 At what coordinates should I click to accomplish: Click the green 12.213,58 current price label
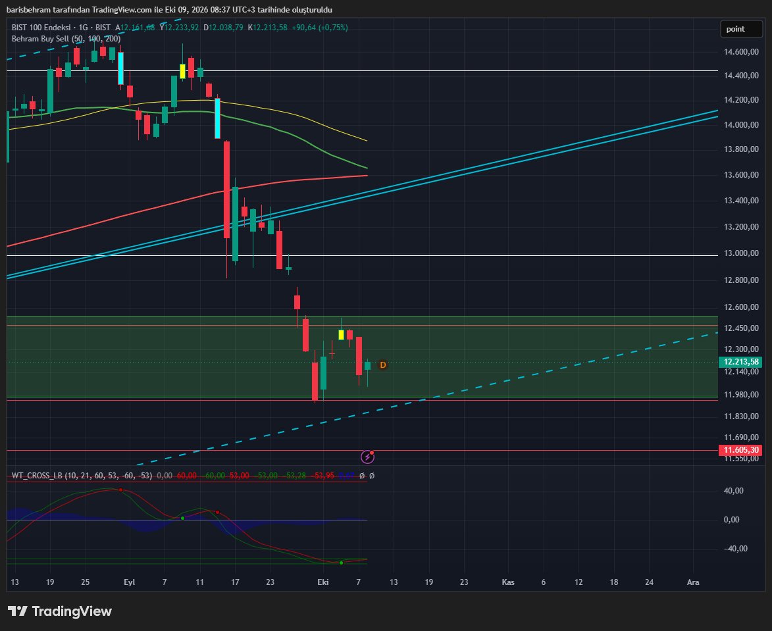[x=740, y=363]
